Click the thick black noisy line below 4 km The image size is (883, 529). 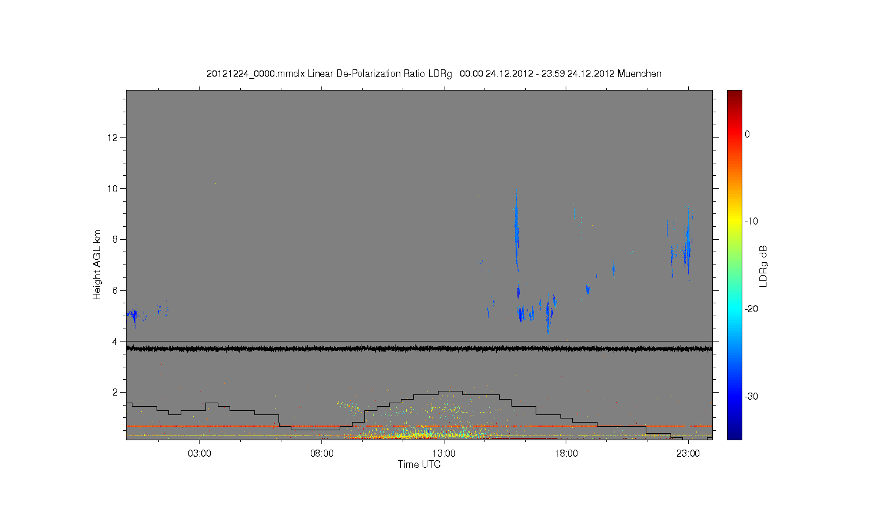pos(419,349)
